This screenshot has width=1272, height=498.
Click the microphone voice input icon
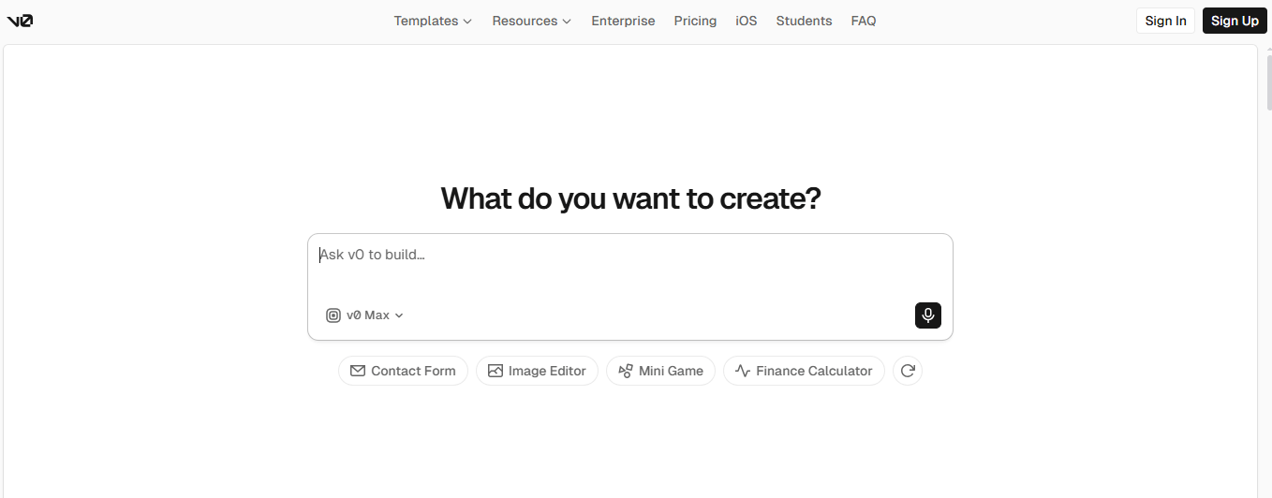pyautogui.click(x=927, y=315)
